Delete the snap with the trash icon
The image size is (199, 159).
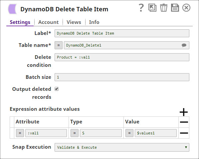pos(164,8)
